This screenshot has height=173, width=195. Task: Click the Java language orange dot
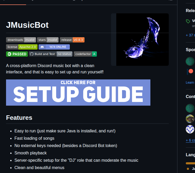point(188,169)
